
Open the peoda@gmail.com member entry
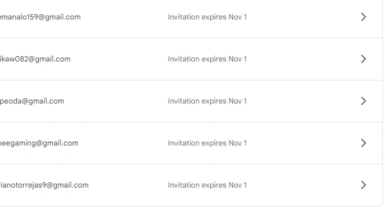(32, 101)
